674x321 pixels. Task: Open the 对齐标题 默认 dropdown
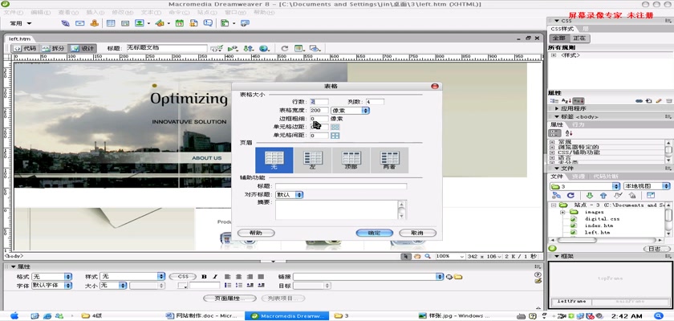[290, 195]
